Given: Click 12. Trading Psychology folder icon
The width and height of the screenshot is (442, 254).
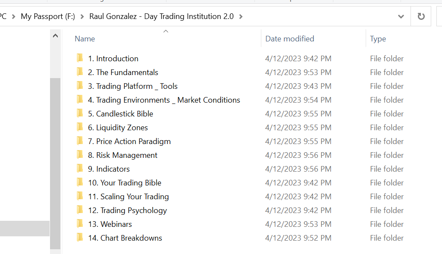Looking at the screenshot, I should pyautogui.click(x=80, y=210).
